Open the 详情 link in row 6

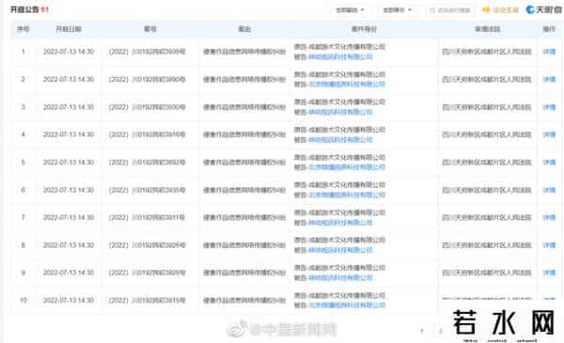coord(549,190)
